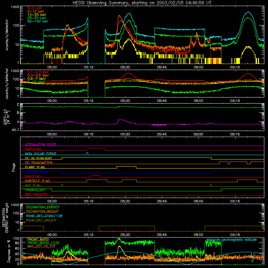Click the REAR_DEC_CHAN/128 legend entry

pyautogui.click(x=44, y=216)
